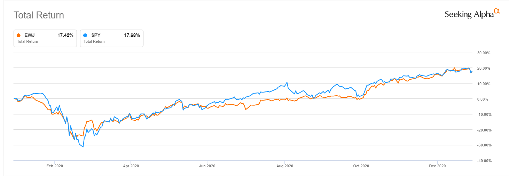
Task: Click the 10.00% y-axis label
Action: click(483, 84)
